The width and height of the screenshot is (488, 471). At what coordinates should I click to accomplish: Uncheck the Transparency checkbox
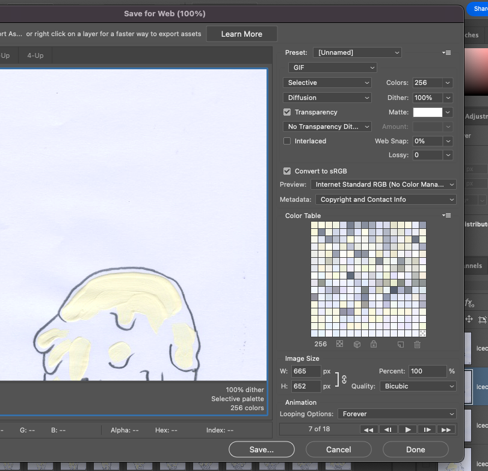pyautogui.click(x=287, y=112)
